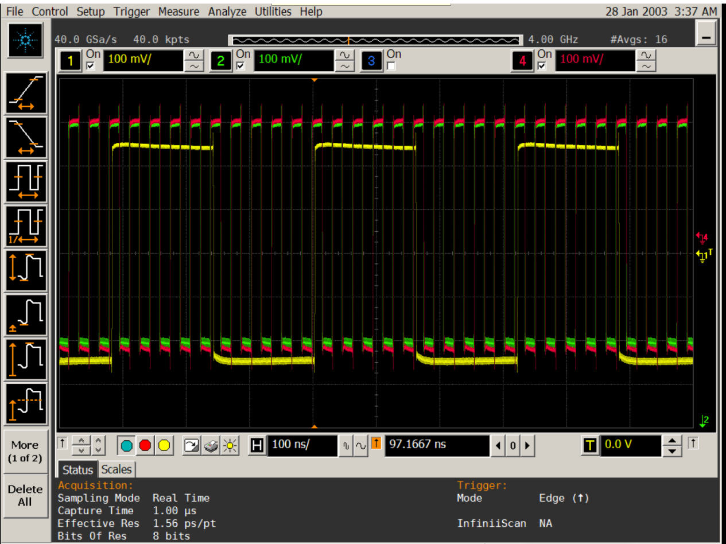Viewport: 726px width, 544px height.
Task: Click the Delete All button
Action: (25, 495)
